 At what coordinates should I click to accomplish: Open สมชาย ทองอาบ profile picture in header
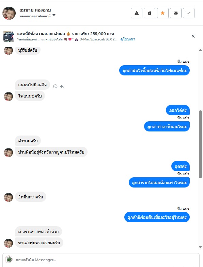click(9, 13)
